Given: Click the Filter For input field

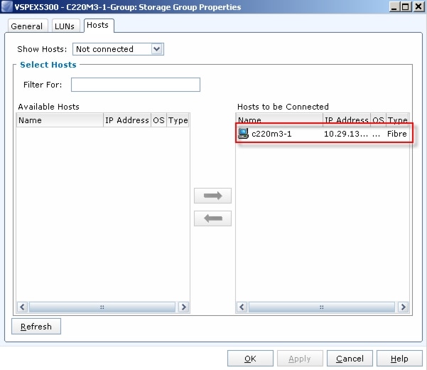Looking at the screenshot, I should (x=136, y=85).
